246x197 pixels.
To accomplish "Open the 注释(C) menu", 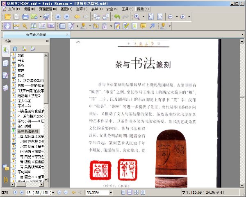I will [82, 9].
